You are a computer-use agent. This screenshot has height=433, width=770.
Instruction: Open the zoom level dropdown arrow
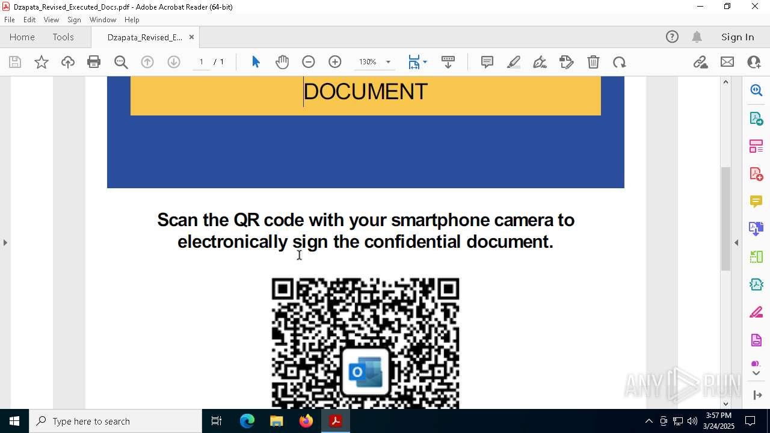tap(388, 62)
